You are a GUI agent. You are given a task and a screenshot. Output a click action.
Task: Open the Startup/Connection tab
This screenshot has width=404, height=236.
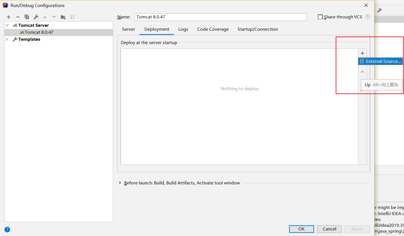258,29
